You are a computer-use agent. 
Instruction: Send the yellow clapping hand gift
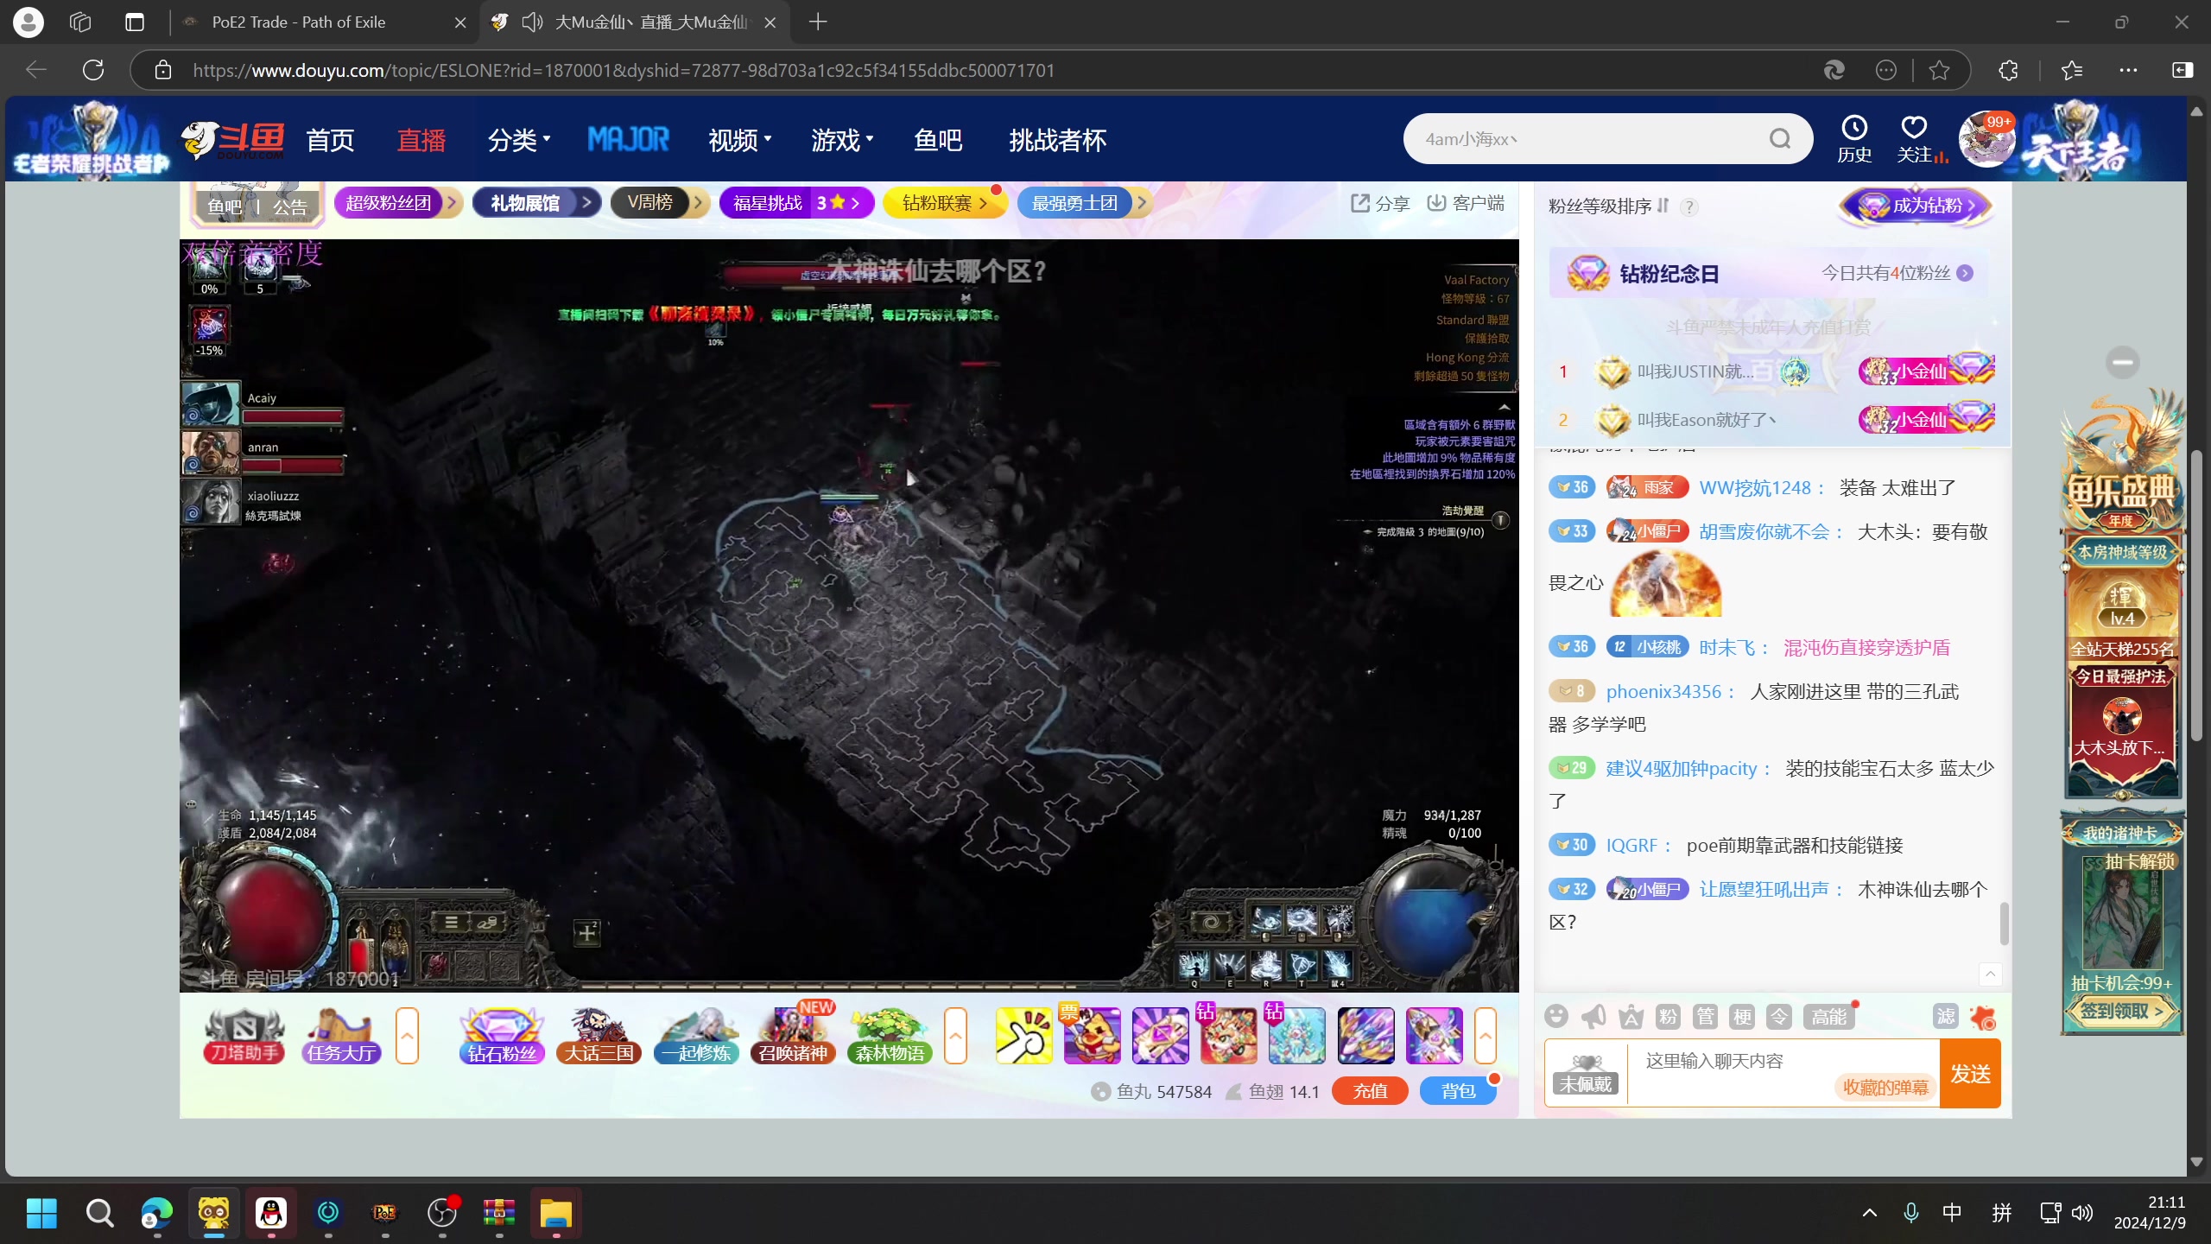click(x=1023, y=1035)
